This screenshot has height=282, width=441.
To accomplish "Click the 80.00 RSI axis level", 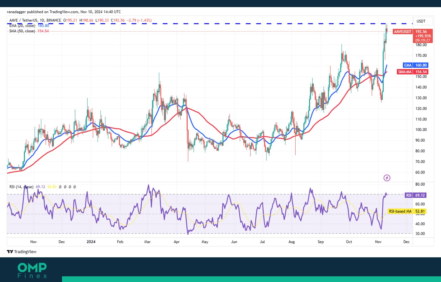I will (420, 184).
